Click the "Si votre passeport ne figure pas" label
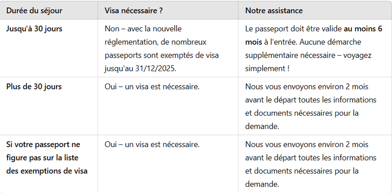392x193 pixels. pyautogui.click(x=43, y=145)
